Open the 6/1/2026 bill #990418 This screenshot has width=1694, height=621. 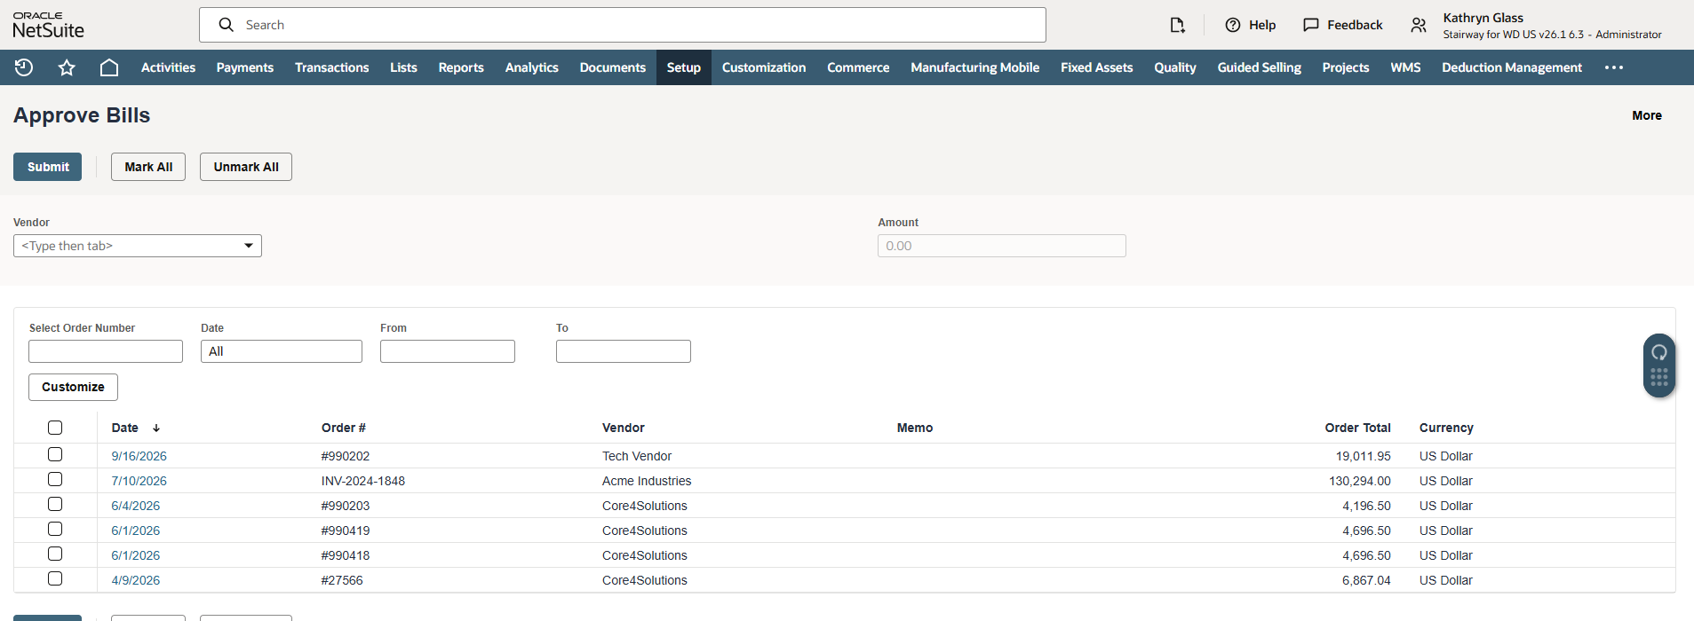(135, 555)
